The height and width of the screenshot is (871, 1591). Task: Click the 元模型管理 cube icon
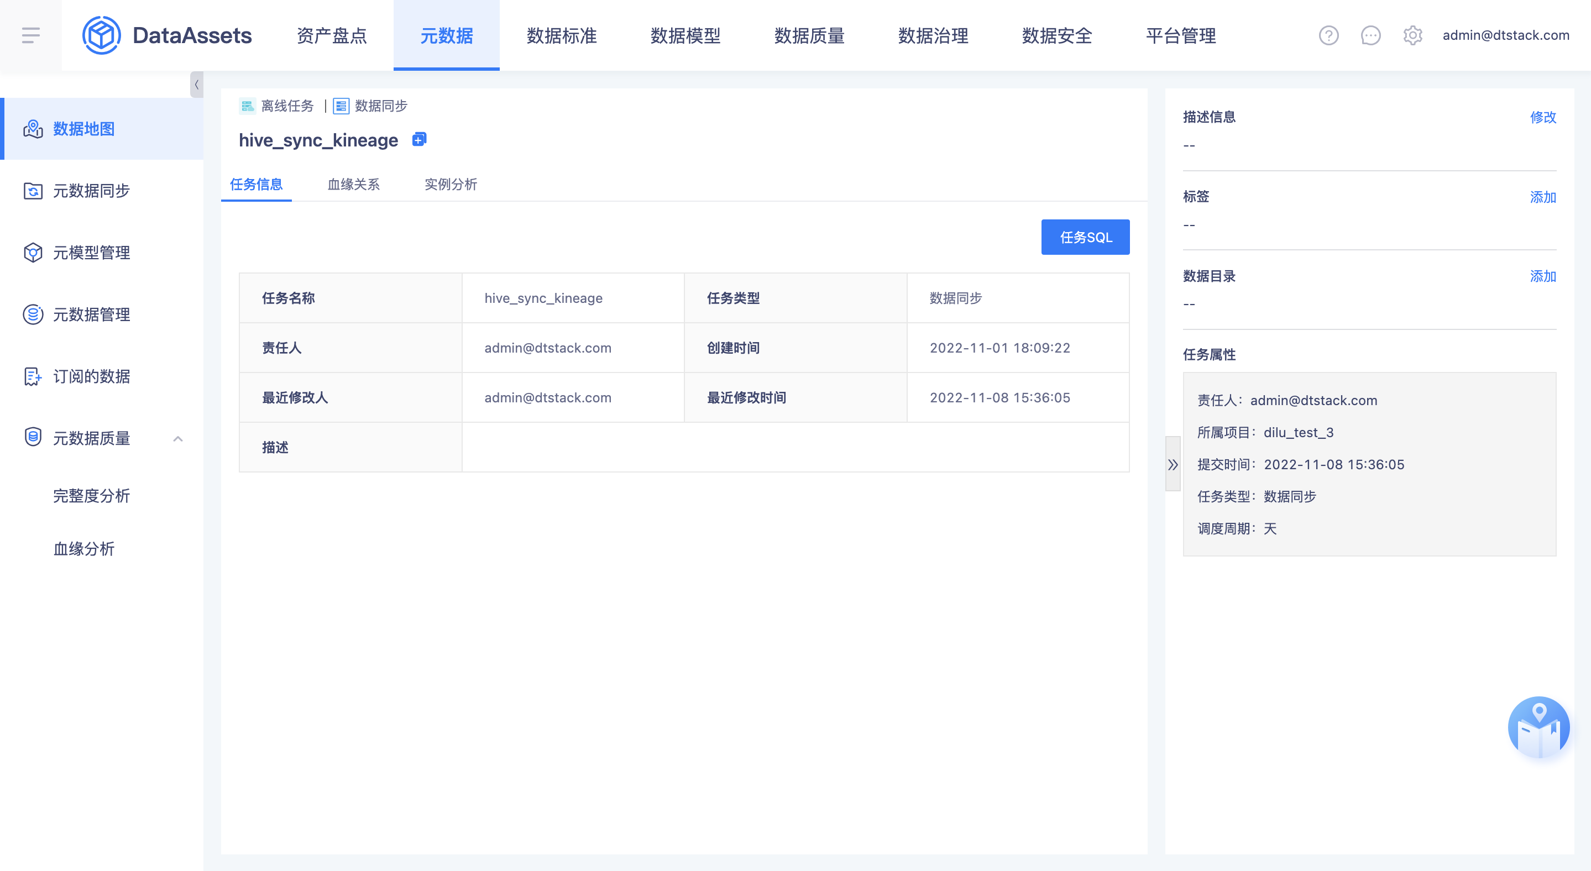click(33, 253)
